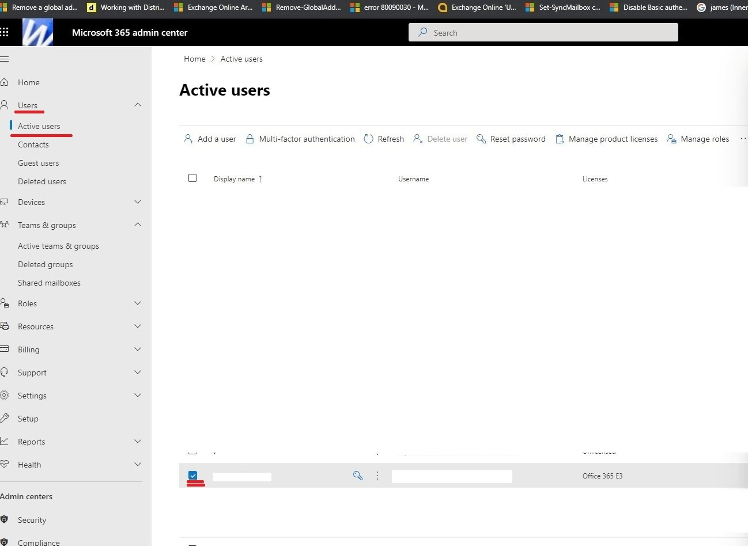Viewport: 748px width, 547px height.
Task: Click the Devices icon in sidebar
Action: coord(4,202)
